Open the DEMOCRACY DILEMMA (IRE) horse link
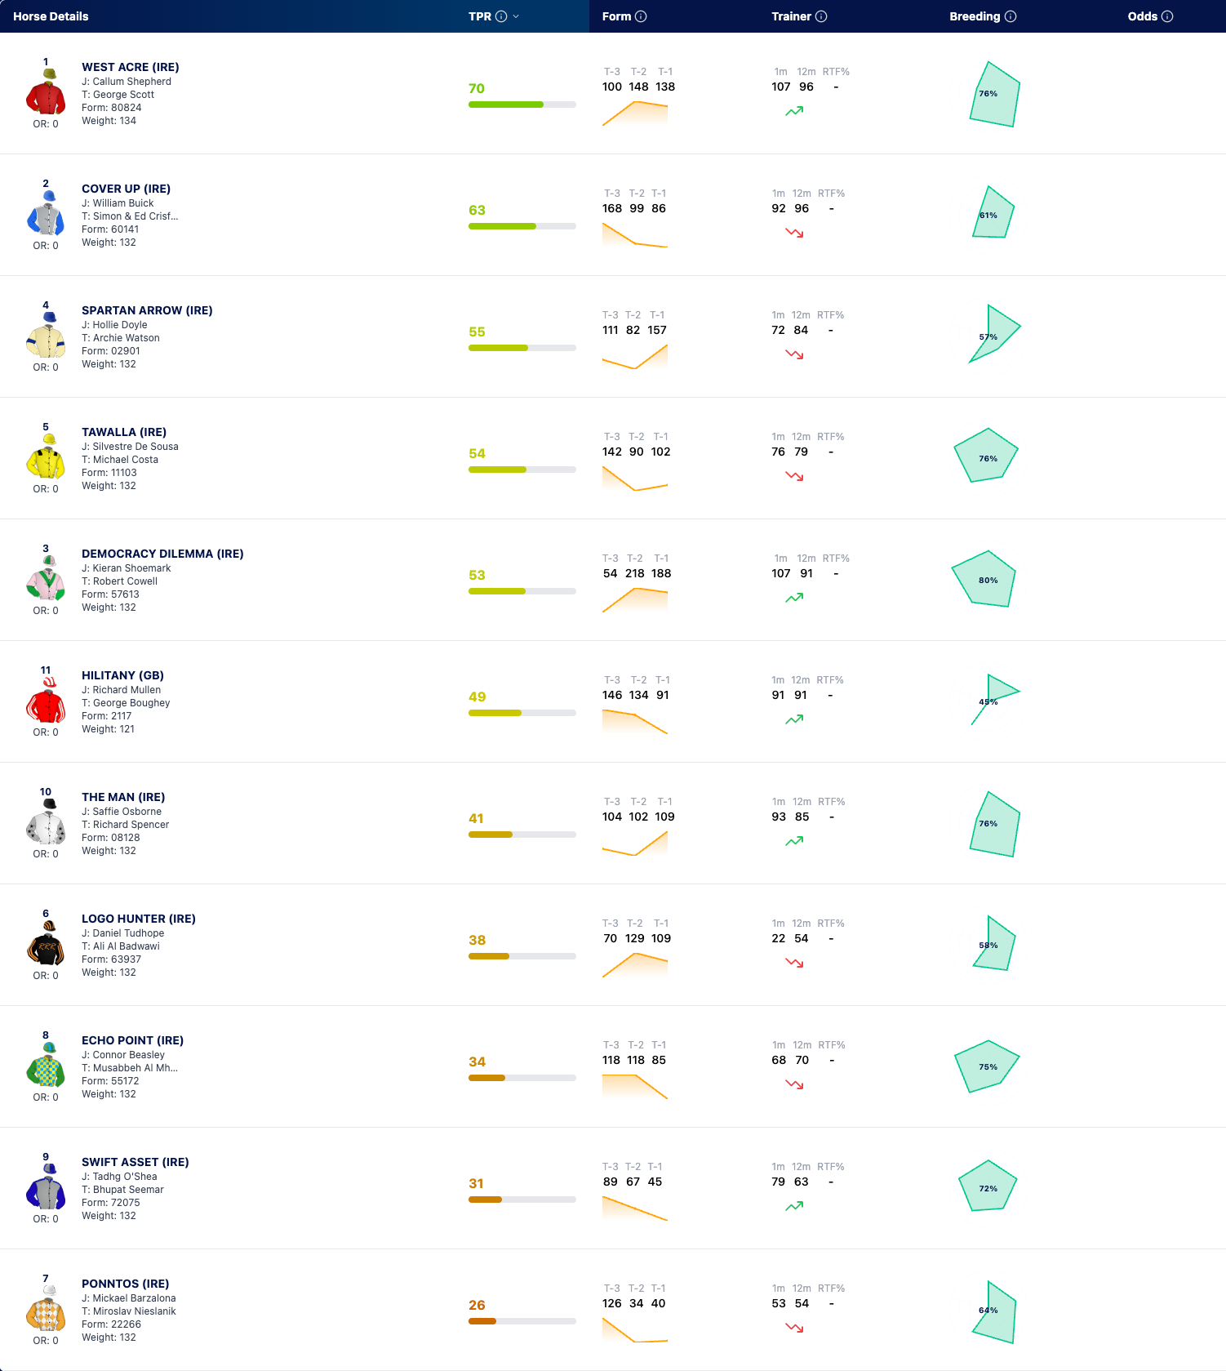Viewport: 1226px width, 1371px height. [162, 554]
